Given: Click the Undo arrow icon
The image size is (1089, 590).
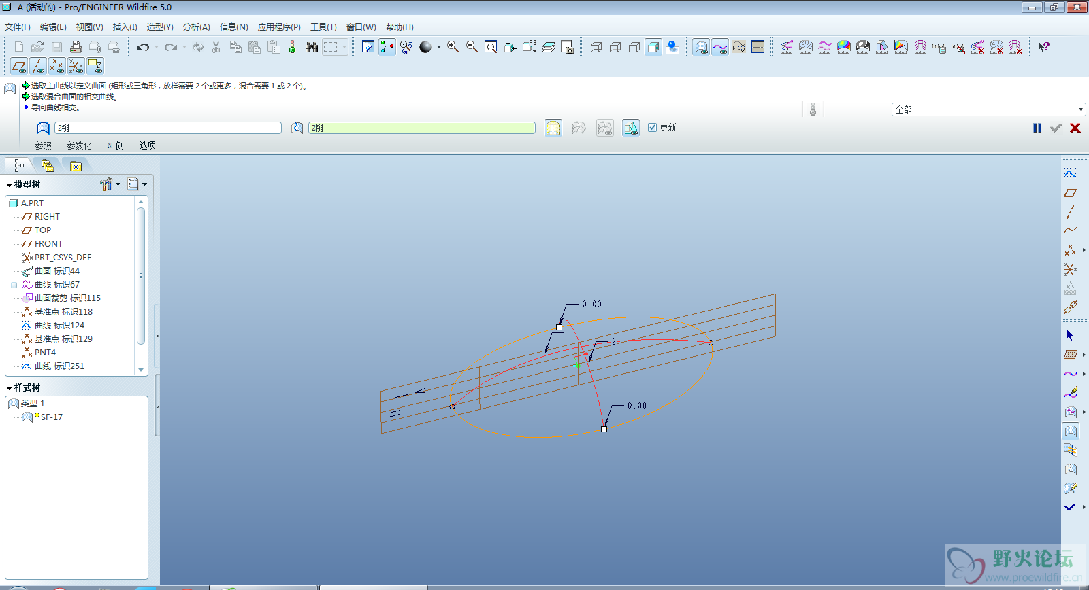Looking at the screenshot, I should click(142, 47).
